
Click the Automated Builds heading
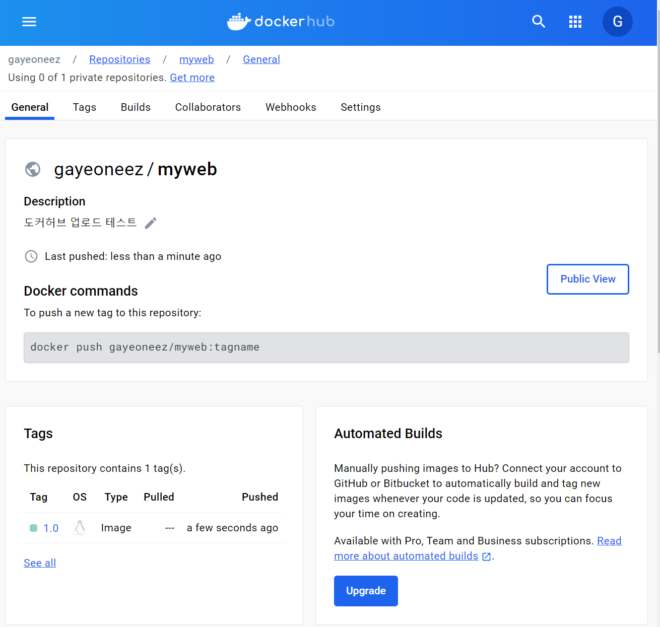coord(388,434)
